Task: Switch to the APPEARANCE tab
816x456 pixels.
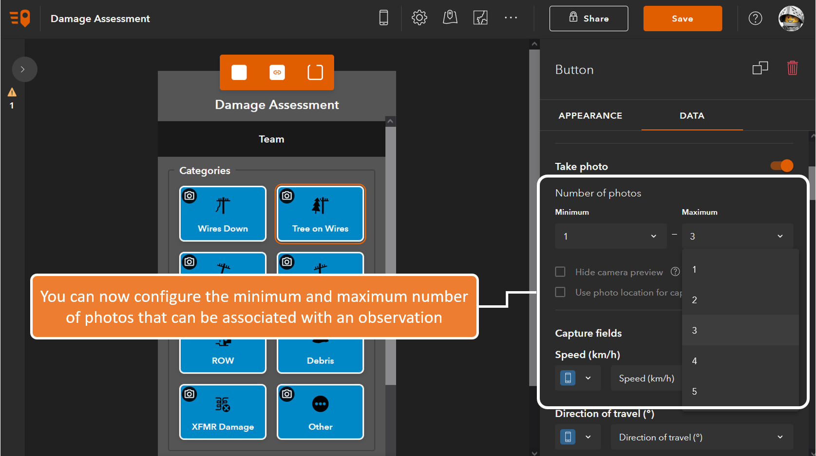Action: tap(590, 116)
